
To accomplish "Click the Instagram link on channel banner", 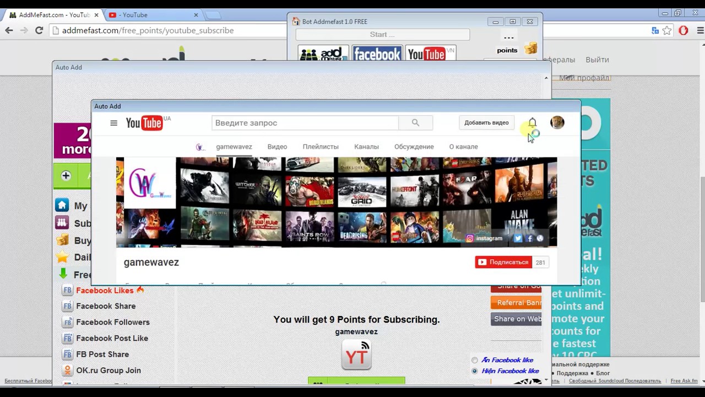I will click(484, 238).
